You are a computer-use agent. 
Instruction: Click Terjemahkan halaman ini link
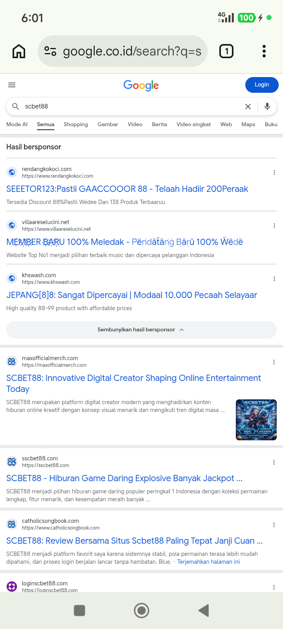(209, 562)
